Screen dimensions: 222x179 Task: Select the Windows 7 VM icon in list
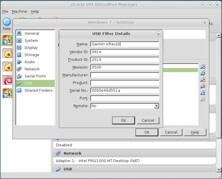click(x=7, y=40)
